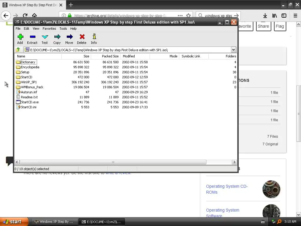Viewport: 301px width, 226px height.
Task: Open the View menu in 7-Zip
Action: (x=36, y=29)
